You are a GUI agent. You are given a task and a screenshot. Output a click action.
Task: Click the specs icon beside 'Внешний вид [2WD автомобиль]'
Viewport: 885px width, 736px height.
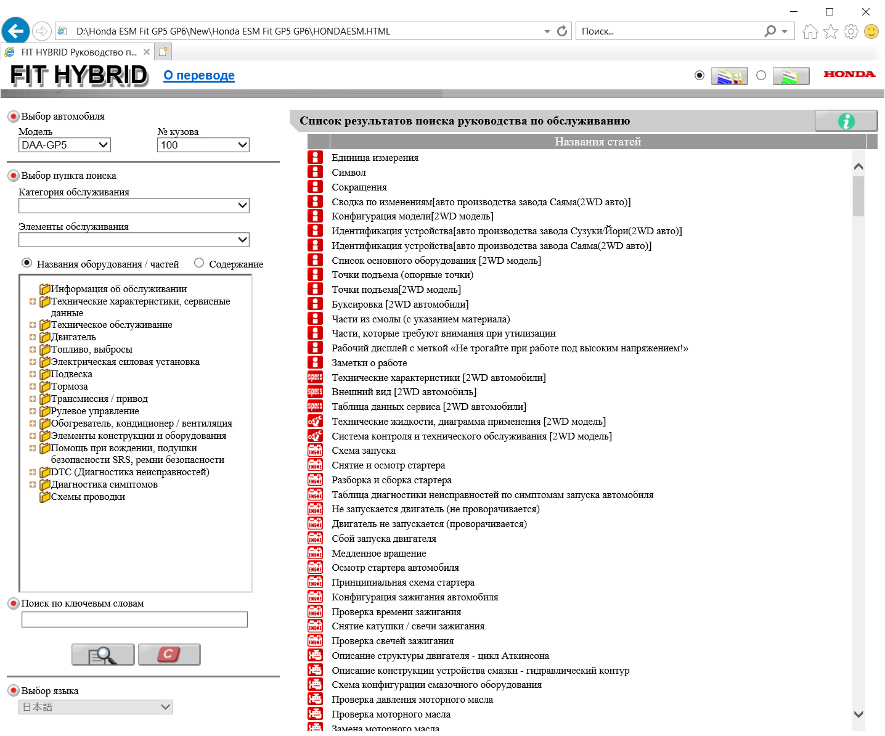(315, 391)
